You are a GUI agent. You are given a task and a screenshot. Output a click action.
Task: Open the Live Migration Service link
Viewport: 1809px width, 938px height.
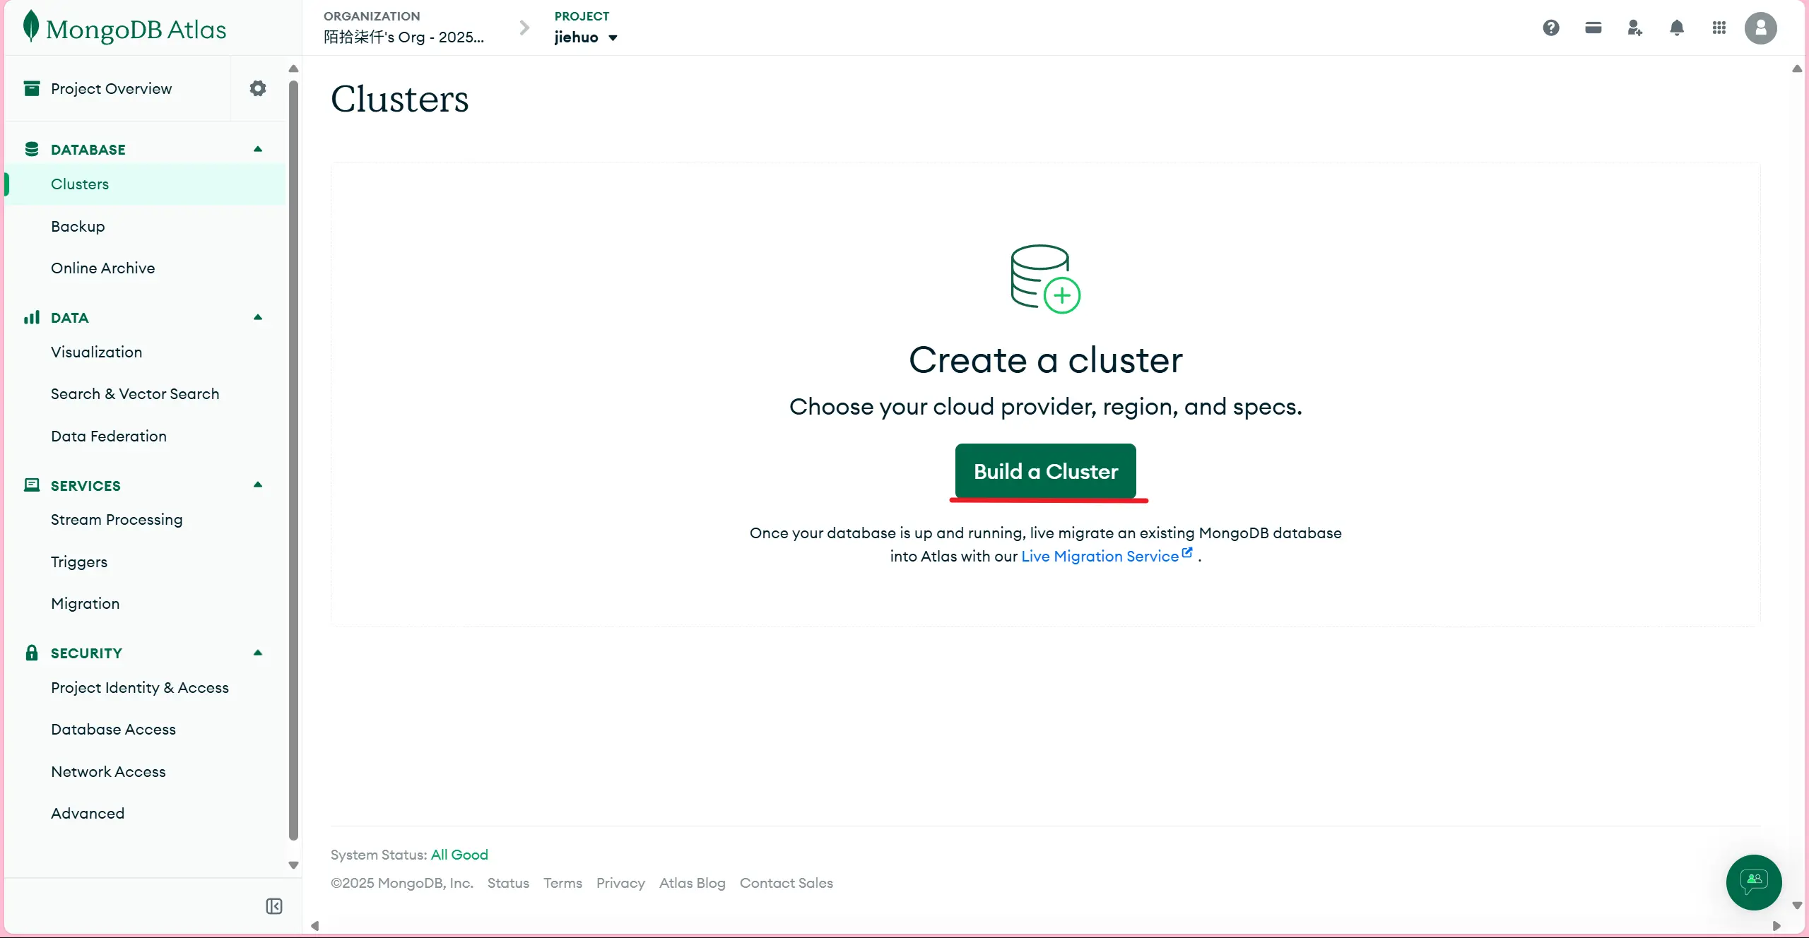(x=1100, y=556)
